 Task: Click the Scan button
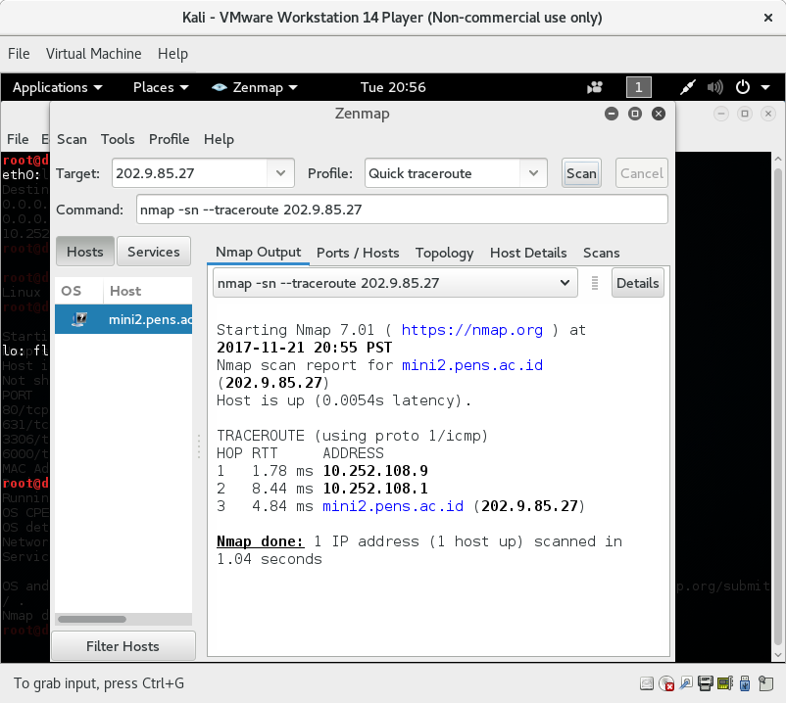pos(581,173)
